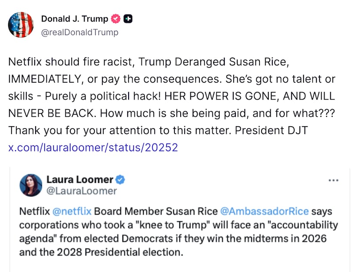The image size is (356, 272).
Task: Open the @LauraLoomer handle
Action: (x=81, y=191)
